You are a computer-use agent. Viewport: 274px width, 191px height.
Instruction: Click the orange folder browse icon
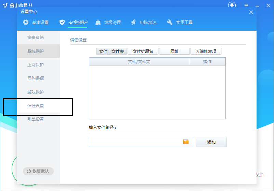[186, 142]
